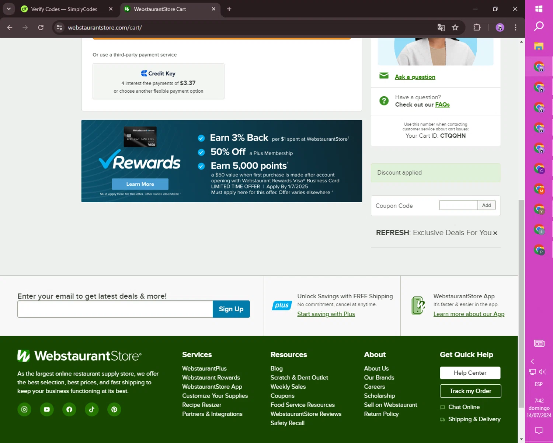The image size is (553, 443).
Task: Click the blue plus membership logo
Action: click(x=282, y=305)
